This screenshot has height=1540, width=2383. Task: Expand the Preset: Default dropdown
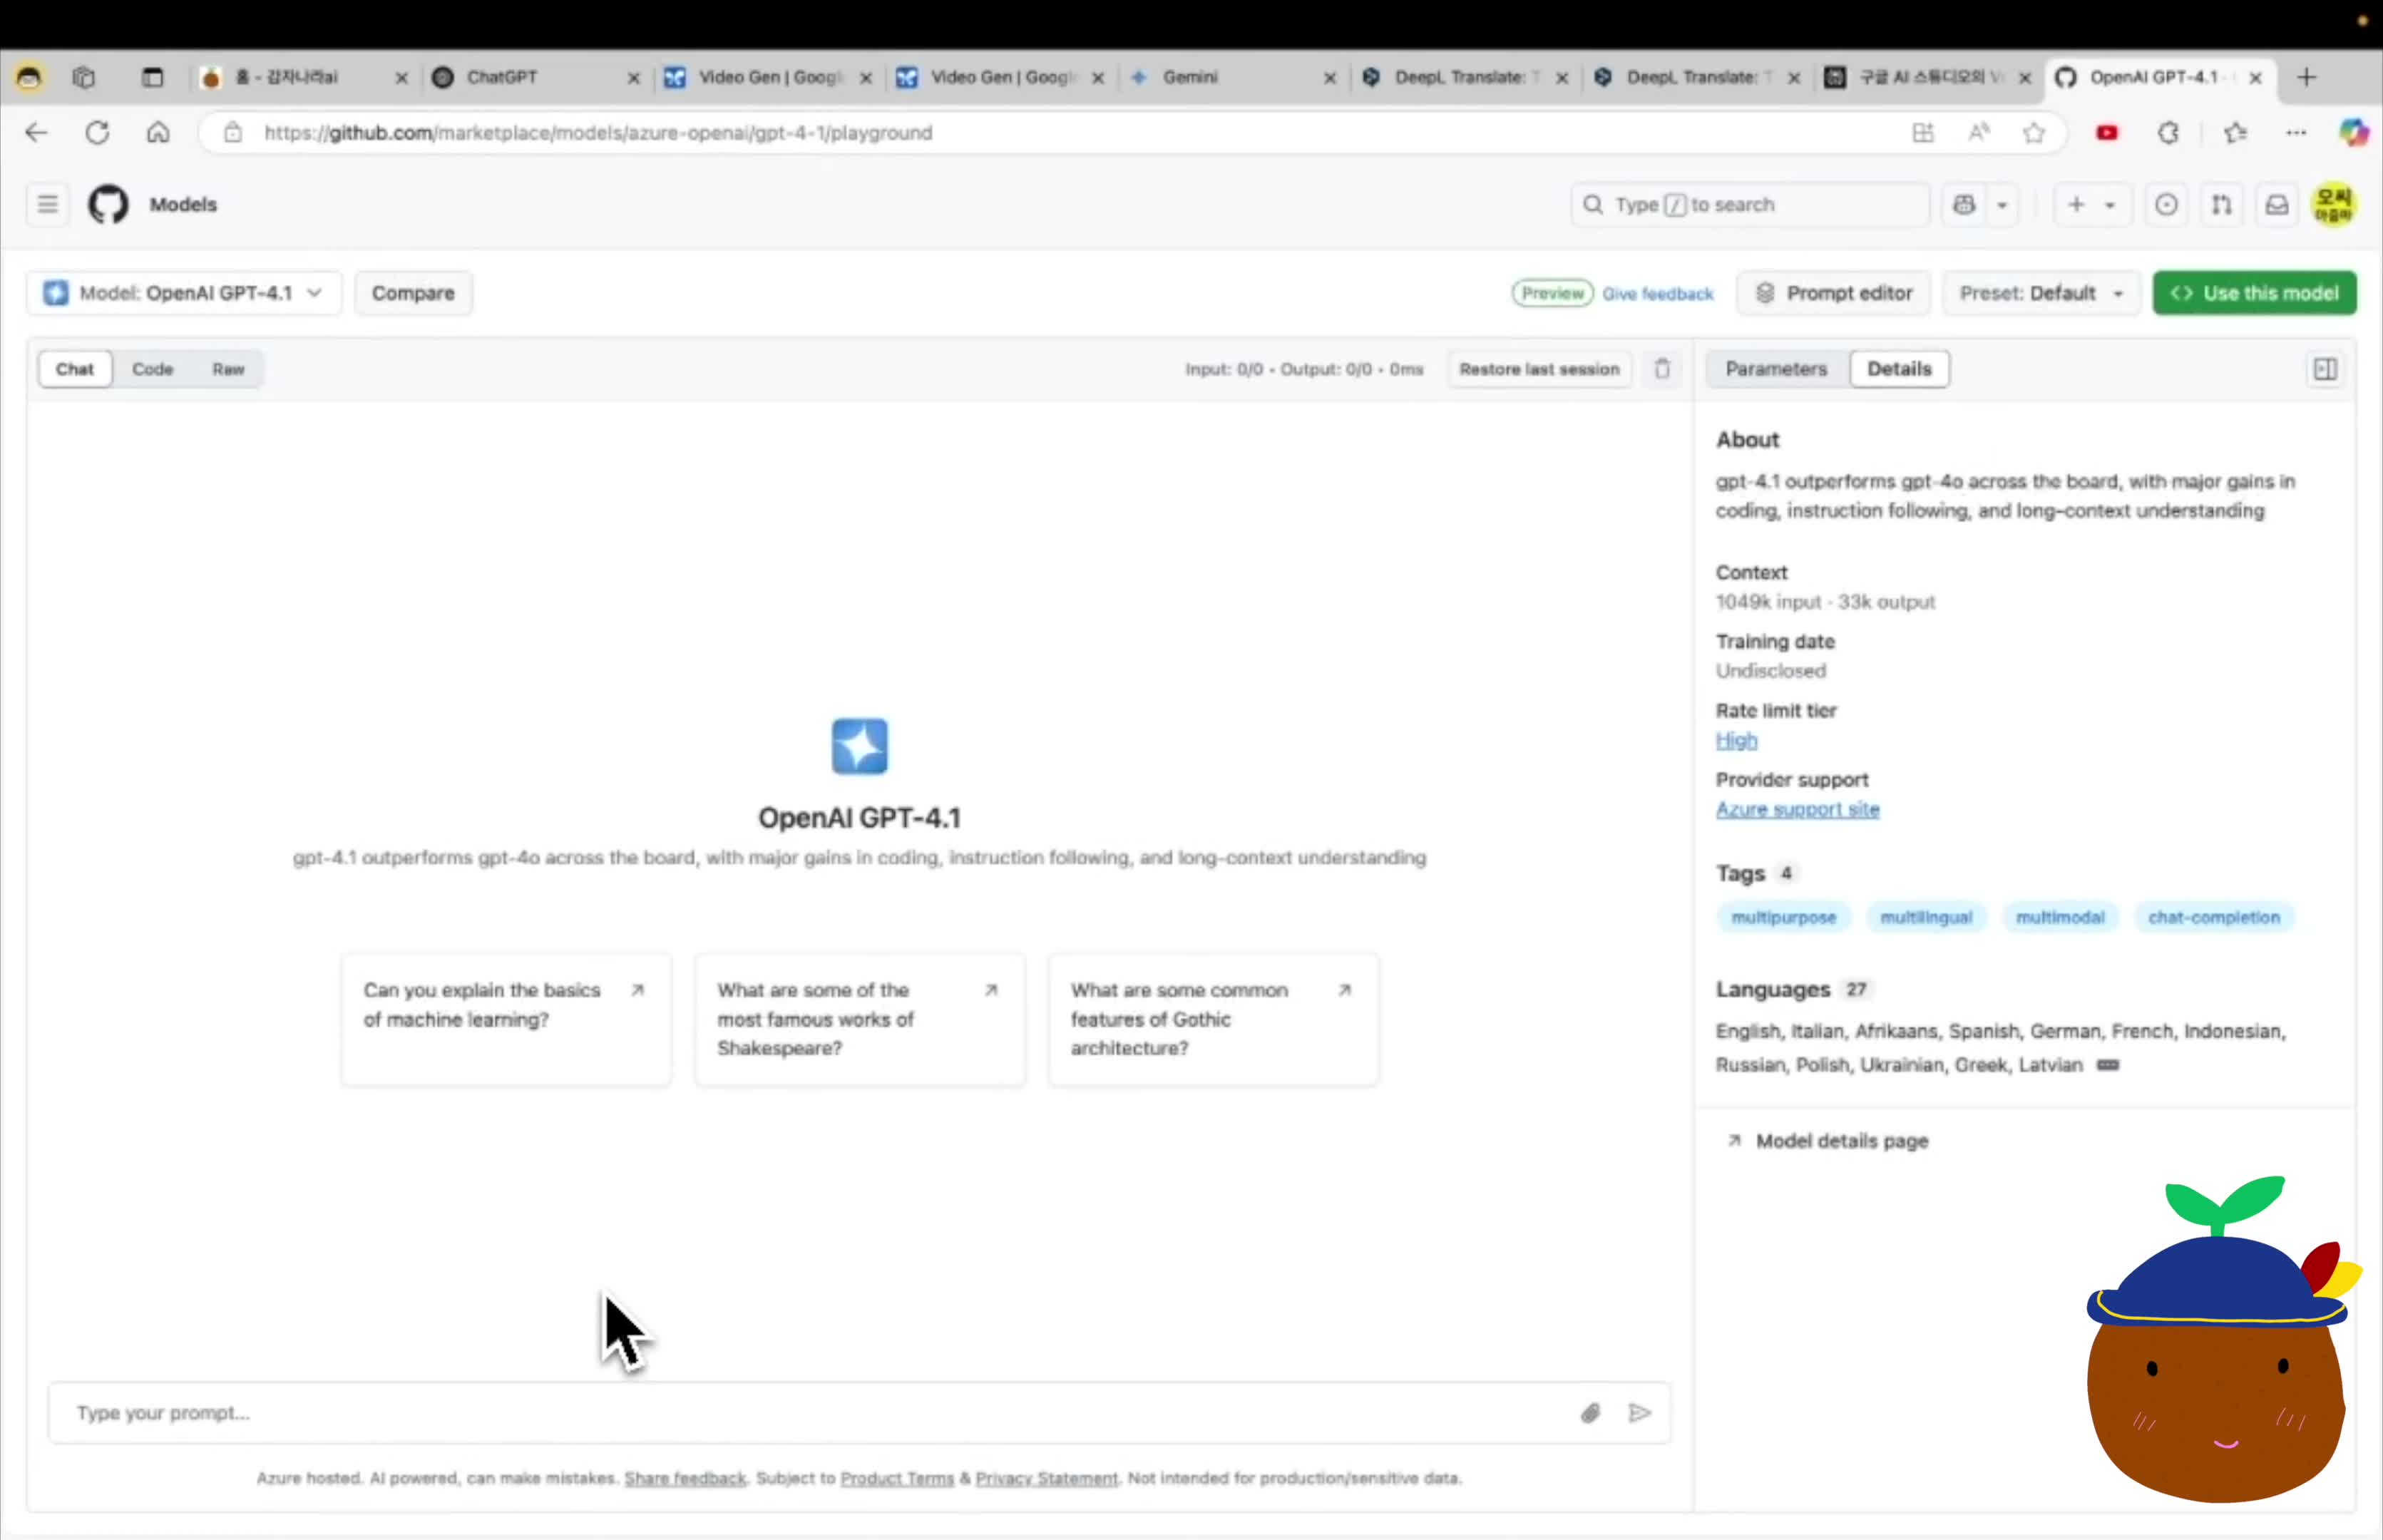coord(2041,293)
